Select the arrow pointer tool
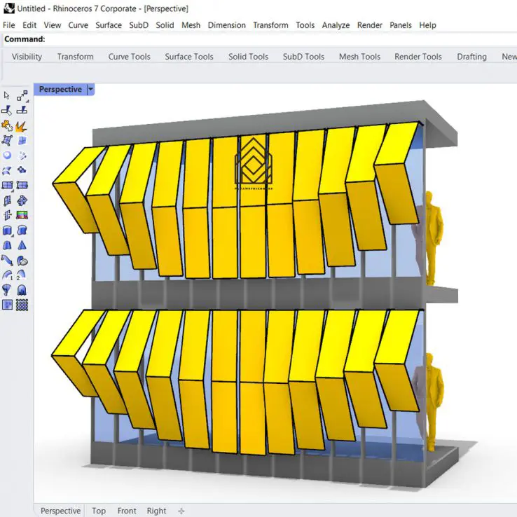Viewport: 517px width, 517px height. pos(8,95)
